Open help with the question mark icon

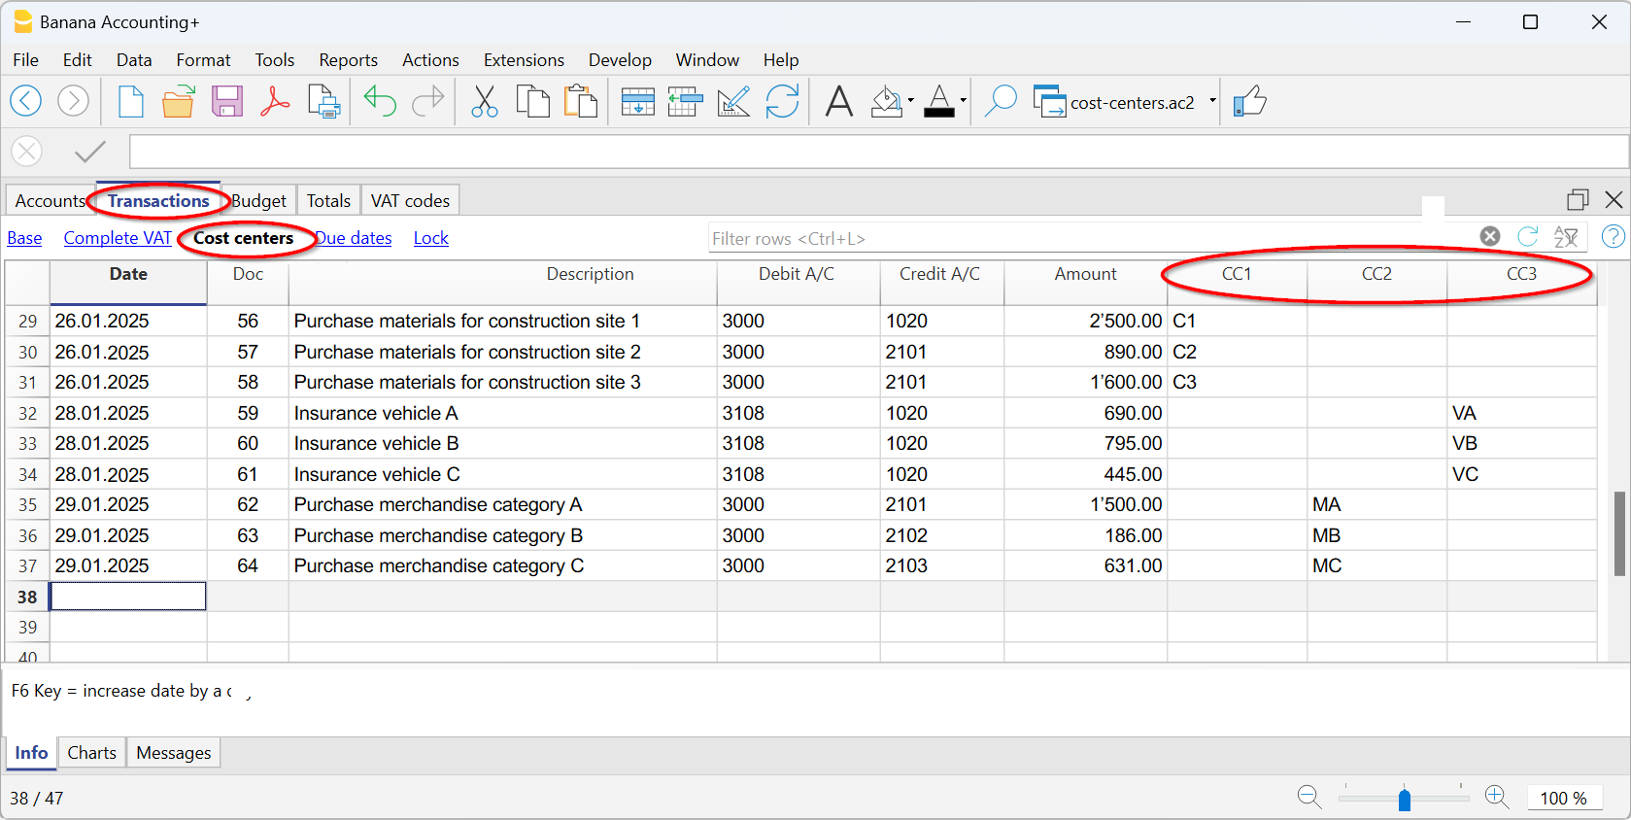tap(1613, 236)
